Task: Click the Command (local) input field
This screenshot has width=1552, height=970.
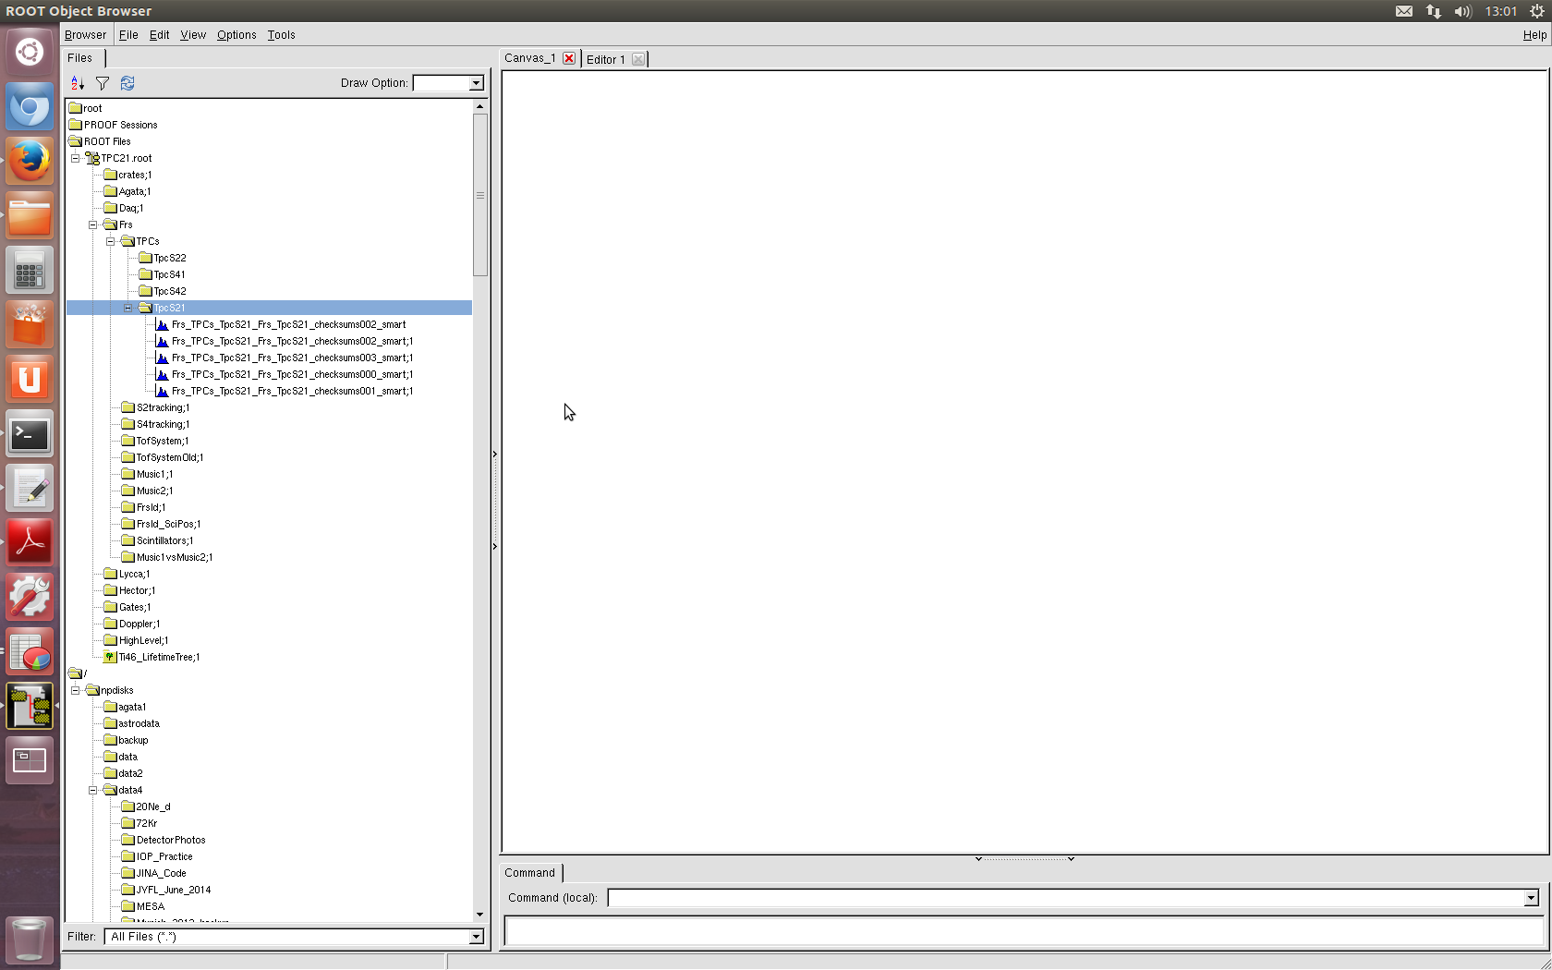Action: [x=1064, y=898]
